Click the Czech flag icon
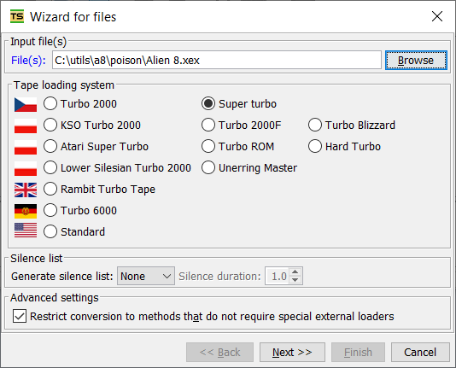The width and height of the screenshot is (456, 368). (26, 105)
